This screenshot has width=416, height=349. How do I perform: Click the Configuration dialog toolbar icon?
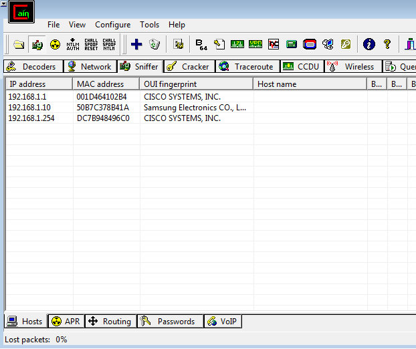(179, 44)
